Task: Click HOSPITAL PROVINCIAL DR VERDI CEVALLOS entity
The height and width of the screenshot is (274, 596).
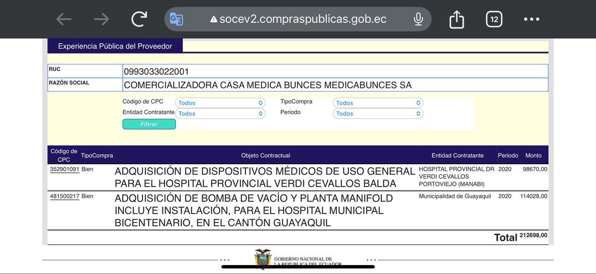Action: [x=457, y=176]
